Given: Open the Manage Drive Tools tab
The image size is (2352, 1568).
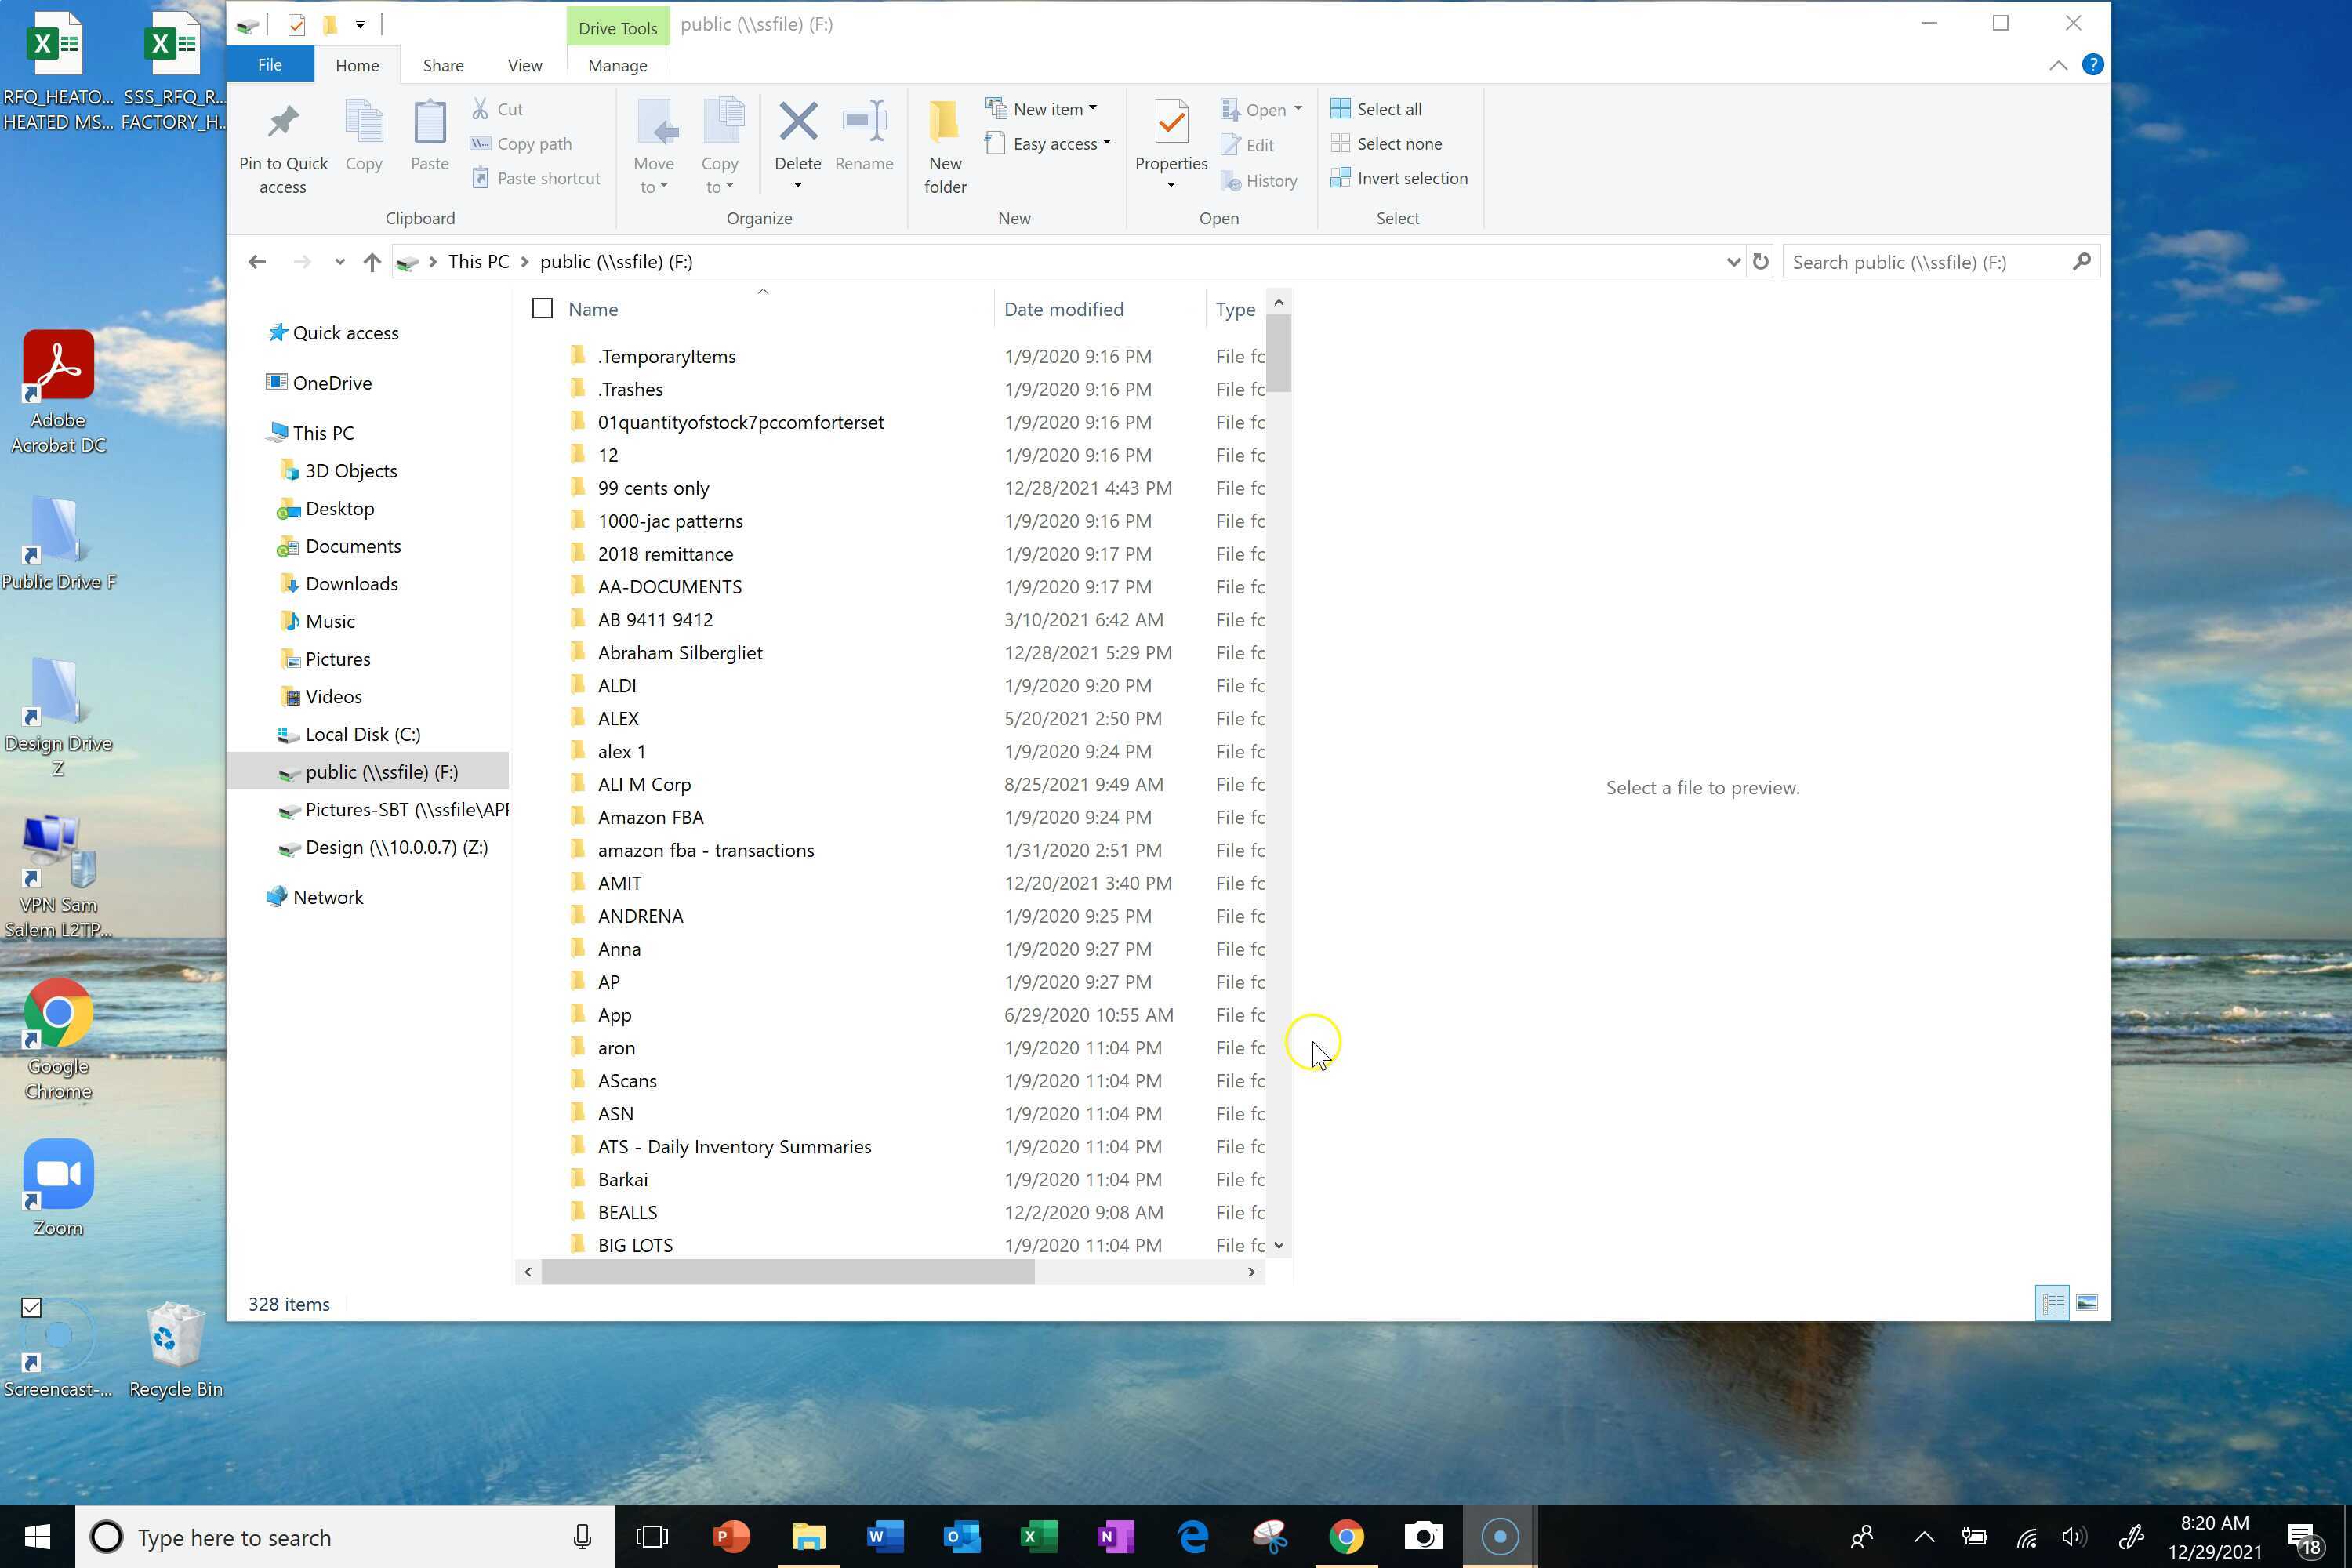Looking at the screenshot, I should tap(617, 65).
